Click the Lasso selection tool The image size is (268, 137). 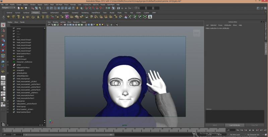click(x=3, y=30)
